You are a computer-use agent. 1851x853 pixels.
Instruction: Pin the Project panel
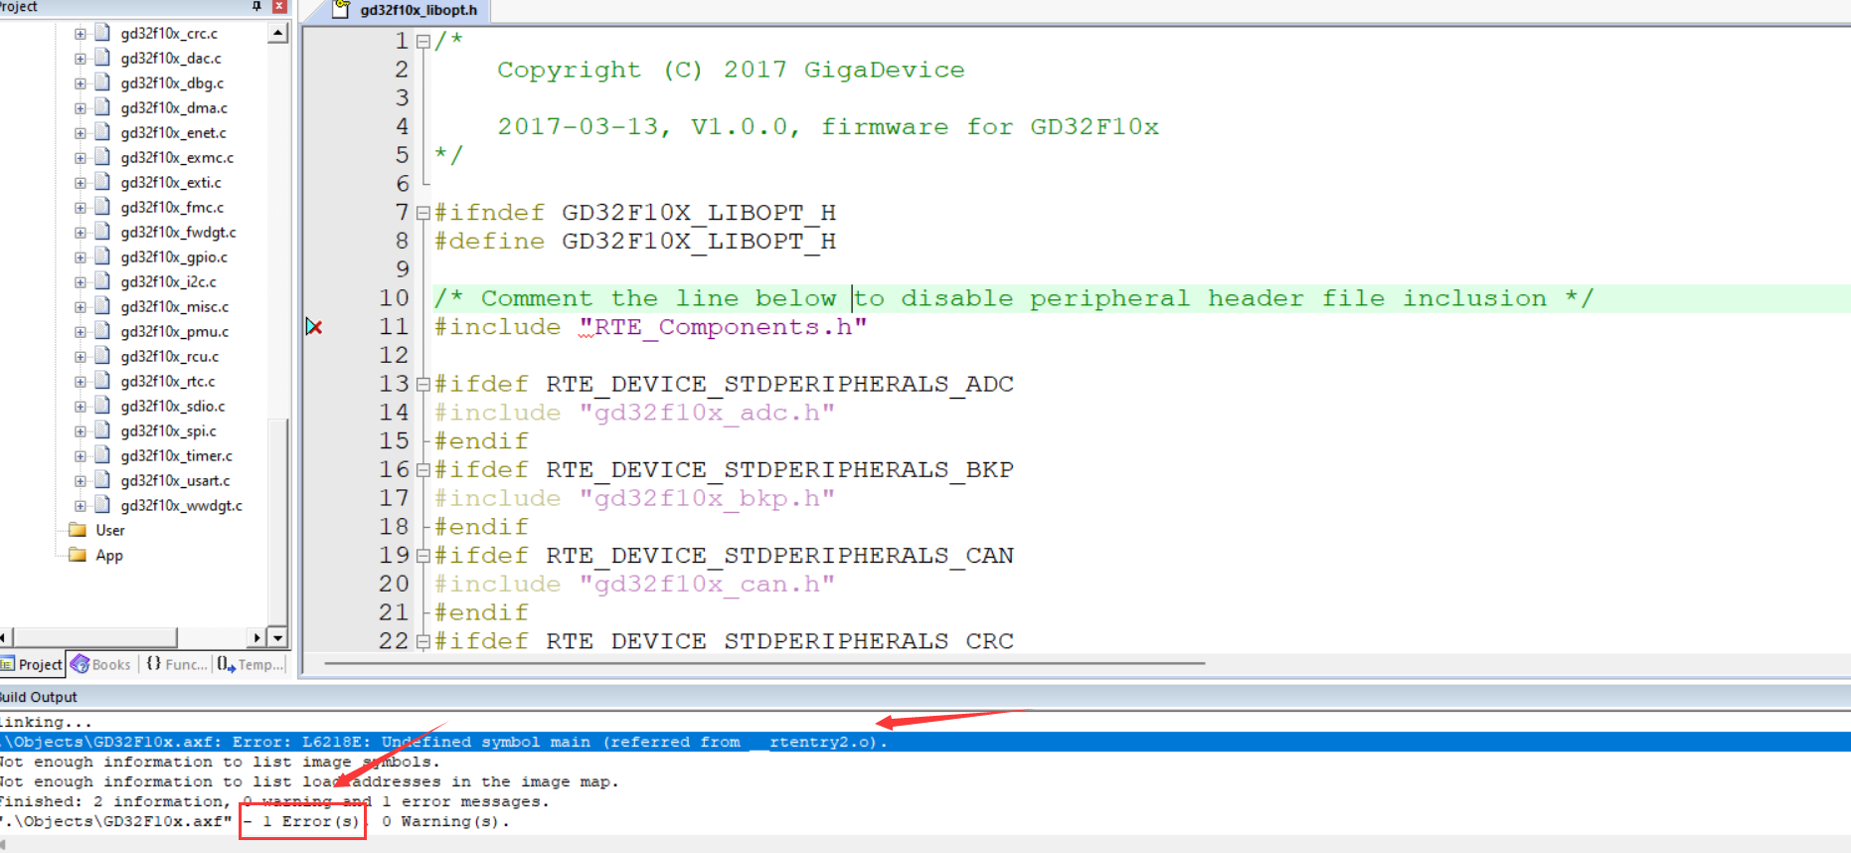[256, 6]
